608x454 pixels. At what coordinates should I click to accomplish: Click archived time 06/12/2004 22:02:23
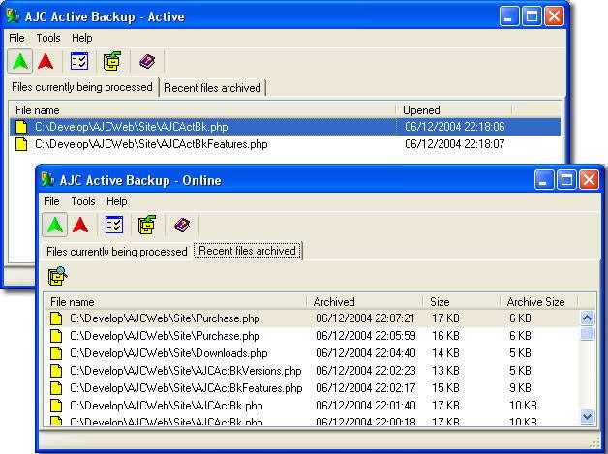pyautogui.click(x=366, y=371)
